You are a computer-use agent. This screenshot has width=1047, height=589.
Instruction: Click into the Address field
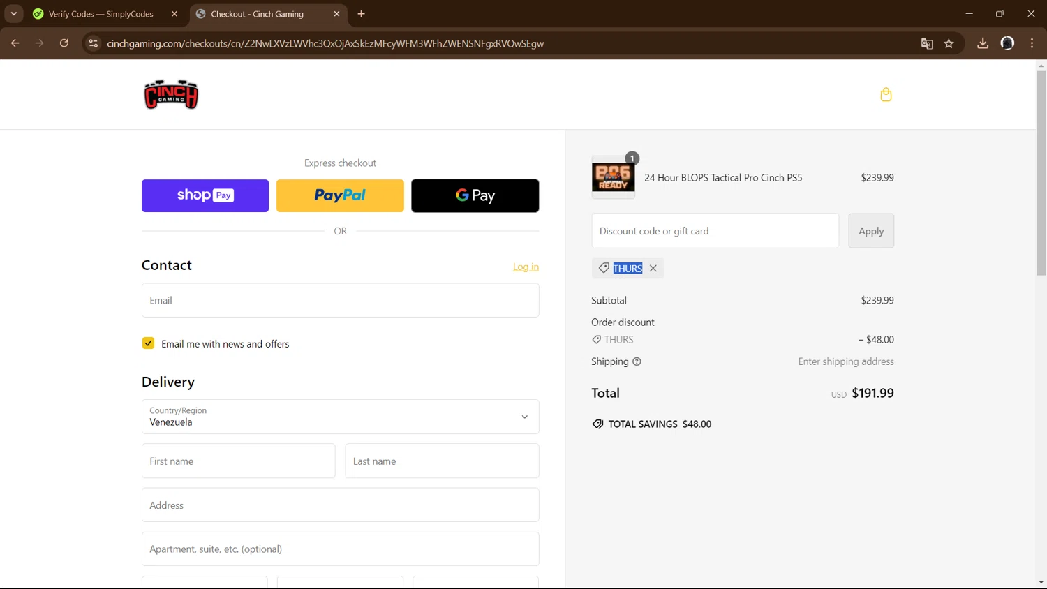(x=341, y=505)
